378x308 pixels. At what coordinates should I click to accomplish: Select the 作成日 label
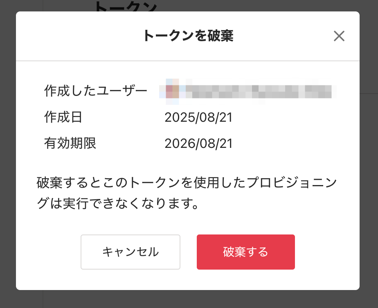click(x=63, y=118)
